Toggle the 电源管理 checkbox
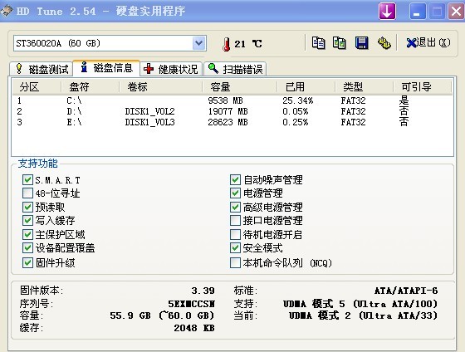Screen dimensions: 465x352 [235, 193]
